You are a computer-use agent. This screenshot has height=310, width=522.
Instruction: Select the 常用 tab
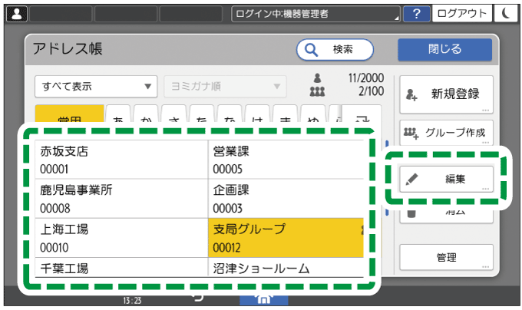point(69,114)
